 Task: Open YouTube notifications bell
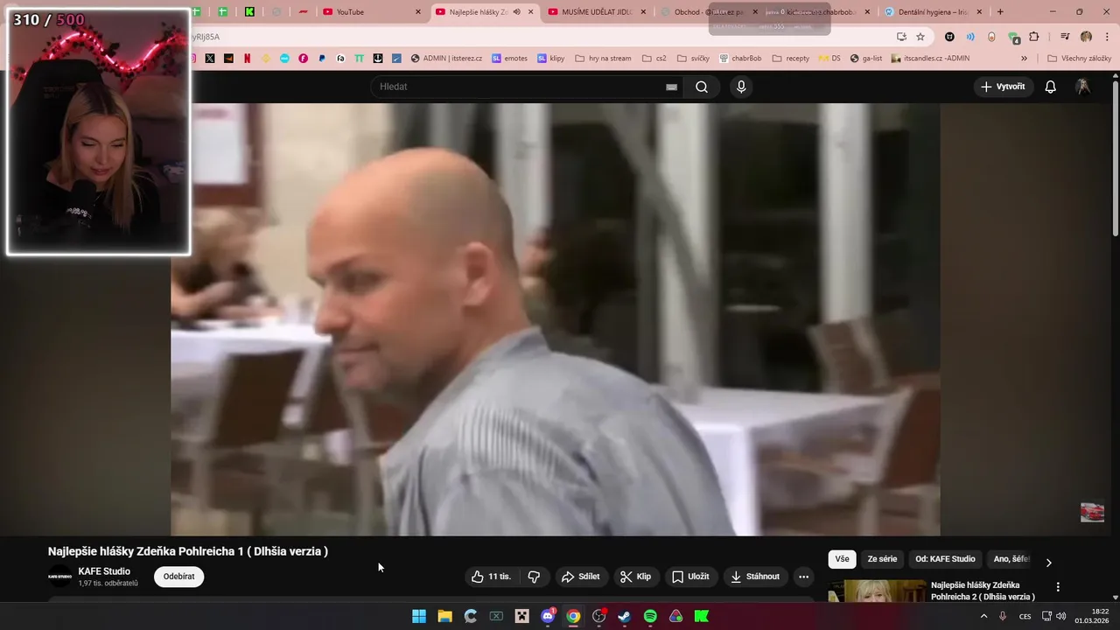click(1050, 87)
